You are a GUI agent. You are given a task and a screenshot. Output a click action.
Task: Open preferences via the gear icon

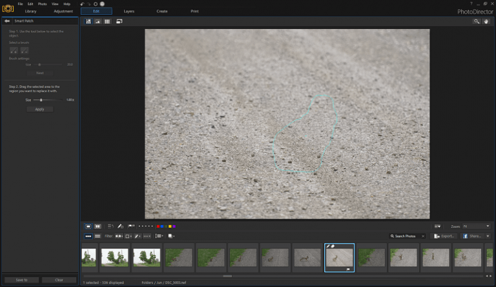[x=96, y=4]
